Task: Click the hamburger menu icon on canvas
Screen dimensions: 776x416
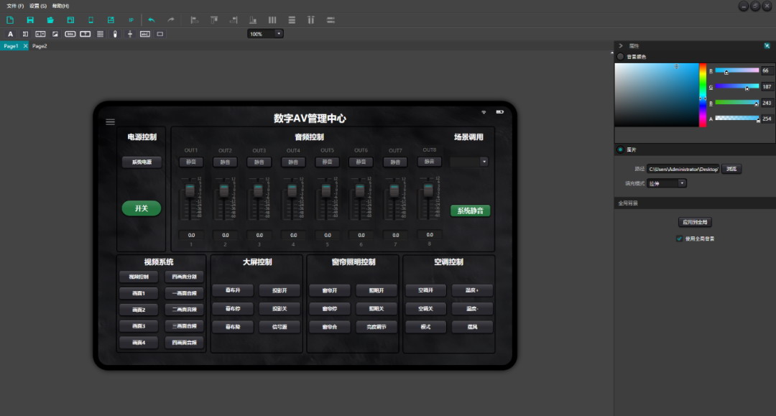Action: tap(111, 122)
